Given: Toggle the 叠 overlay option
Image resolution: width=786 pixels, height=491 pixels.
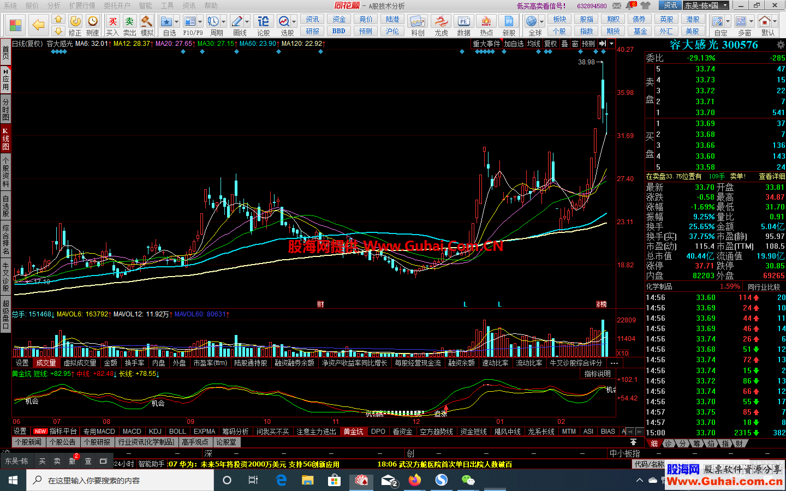Looking at the screenshot, I should pos(565,44).
